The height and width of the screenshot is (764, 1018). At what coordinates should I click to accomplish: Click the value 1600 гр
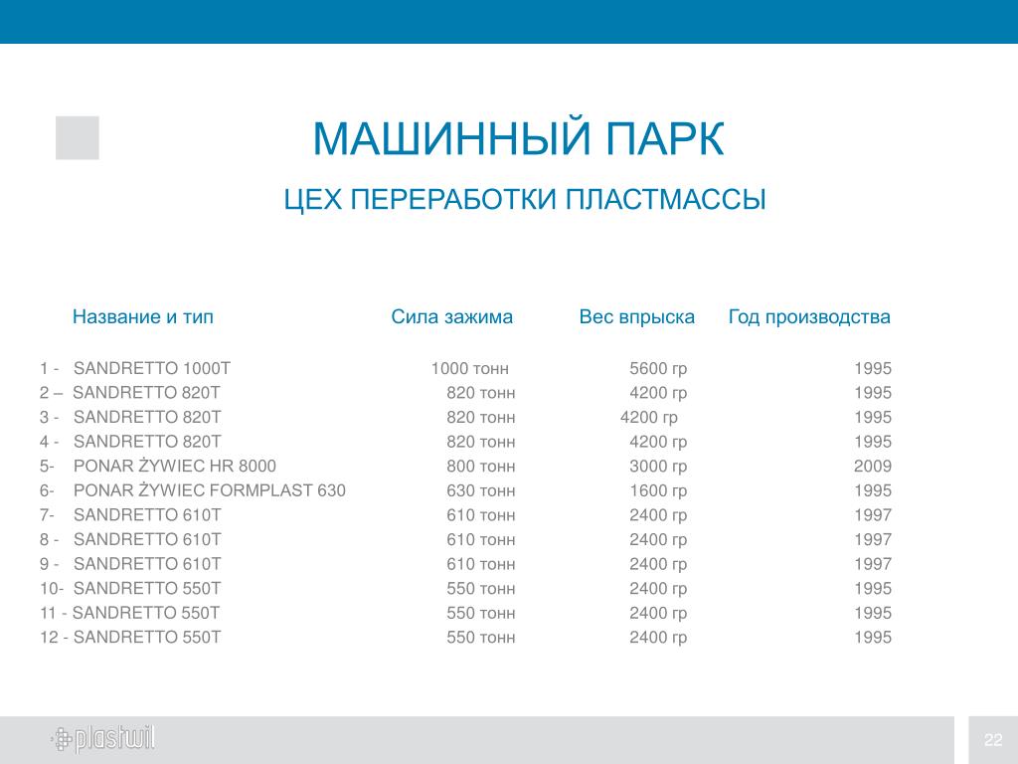tap(658, 491)
